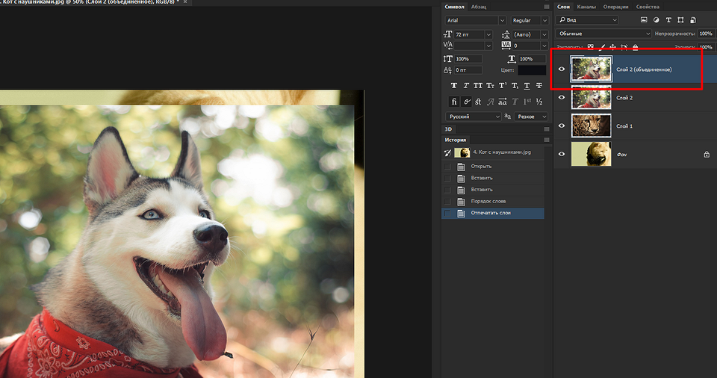This screenshot has height=378, width=717.
Task: Open the Обычные blend mode dropdown
Action: [x=604, y=34]
